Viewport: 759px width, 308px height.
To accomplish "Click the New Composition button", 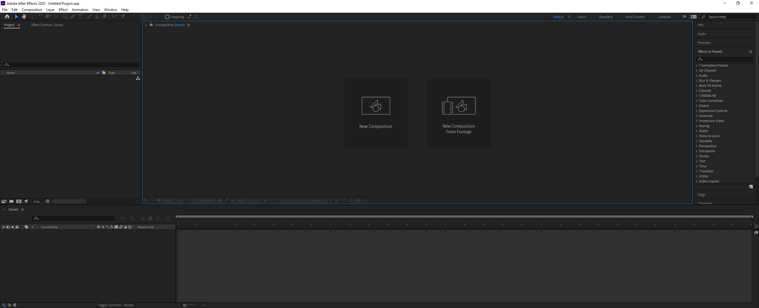I will point(376,113).
